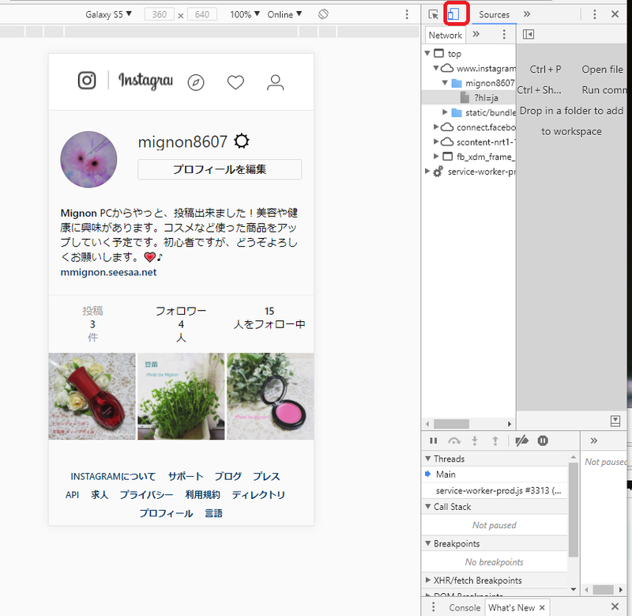
Task: Open DevTools customize three-dot menu
Action: click(x=595, y=14)
